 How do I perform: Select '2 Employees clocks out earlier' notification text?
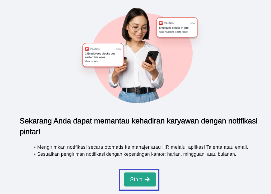(100, 55)
